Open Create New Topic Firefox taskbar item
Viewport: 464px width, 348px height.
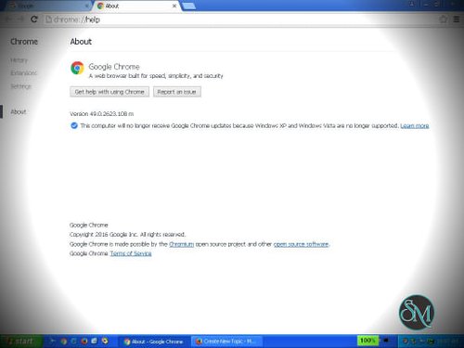point(226,342)
